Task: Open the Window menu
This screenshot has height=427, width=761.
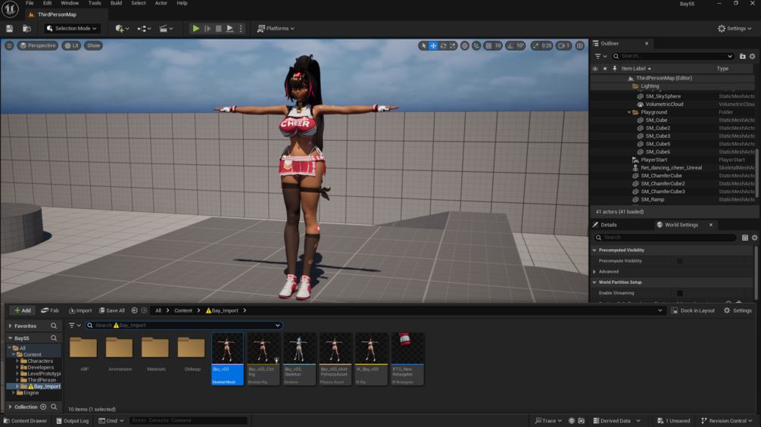Action: [70, 3]
